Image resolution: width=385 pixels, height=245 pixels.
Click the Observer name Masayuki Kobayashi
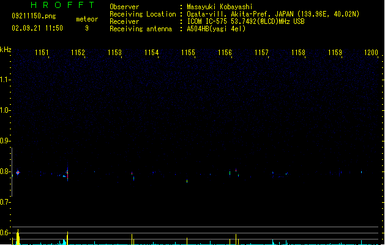(x=220, y=7)
